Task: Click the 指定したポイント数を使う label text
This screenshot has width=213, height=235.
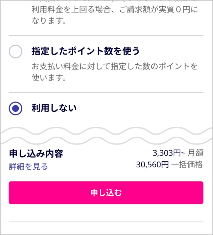Action: click(x=86, y=52)
